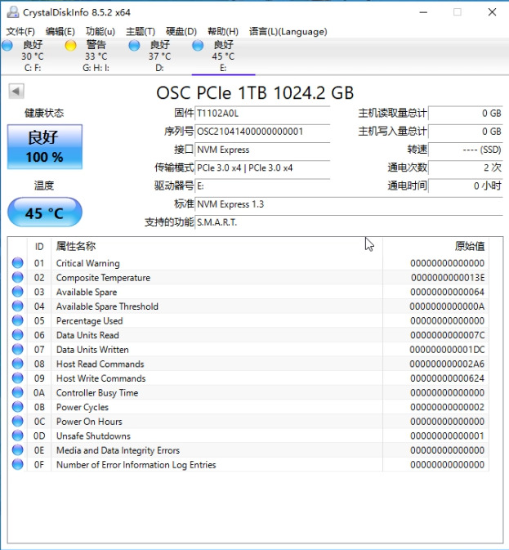
Task: Click status orb of Host Read Commands row
Action: [17, 364]
